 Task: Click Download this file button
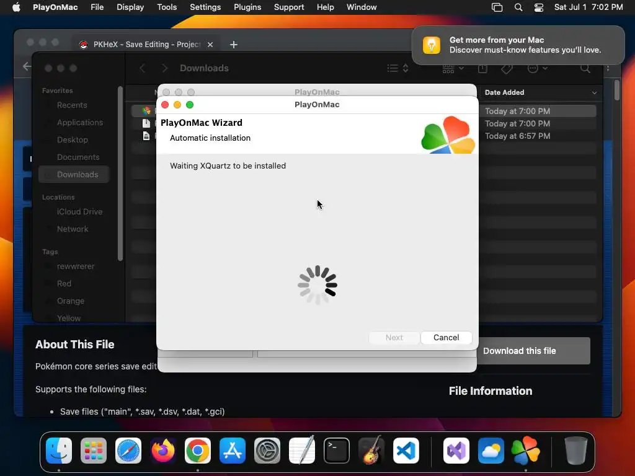pos(534,351)
